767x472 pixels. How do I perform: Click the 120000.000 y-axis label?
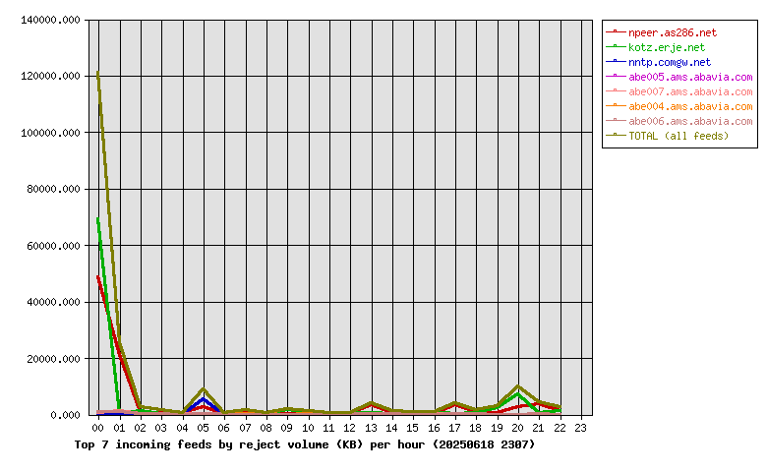pos(50,77)
